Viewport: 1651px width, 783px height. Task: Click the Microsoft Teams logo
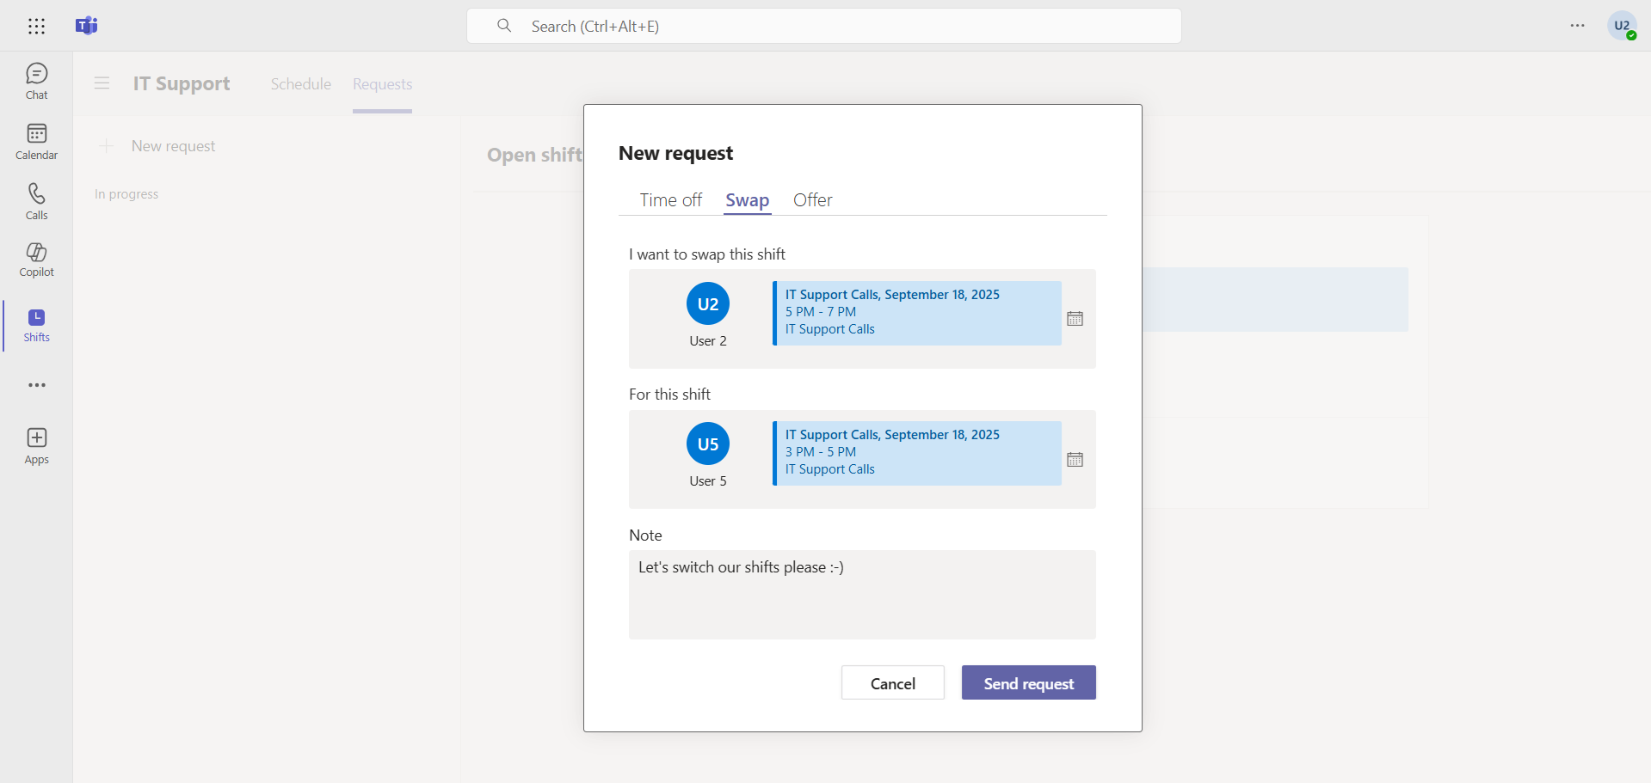[87, 26]
